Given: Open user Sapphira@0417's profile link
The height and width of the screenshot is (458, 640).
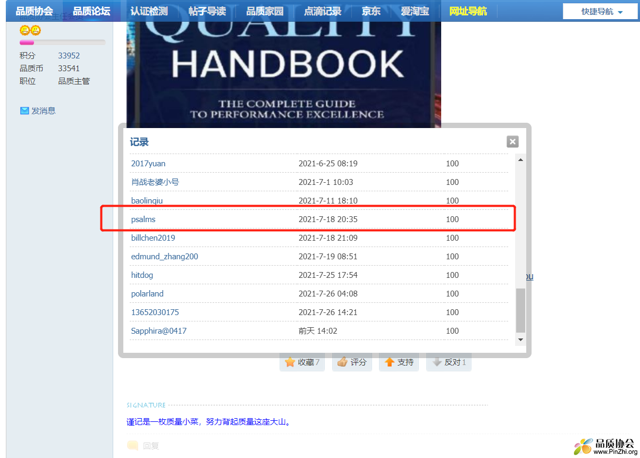Looking at the screenshot, I should click(x=159, y=331).
